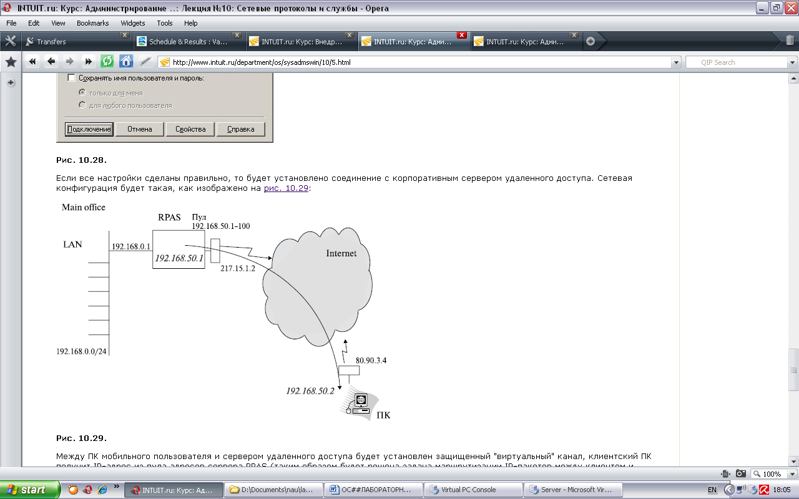Screen dimensions: 799x499
Task: Click the first quick launch icon
Action: [73, 490]
